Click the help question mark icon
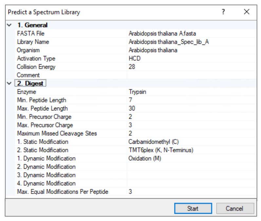Image resolution: width=261 pixels, height=221 pixels. click(x=223, y=12)
